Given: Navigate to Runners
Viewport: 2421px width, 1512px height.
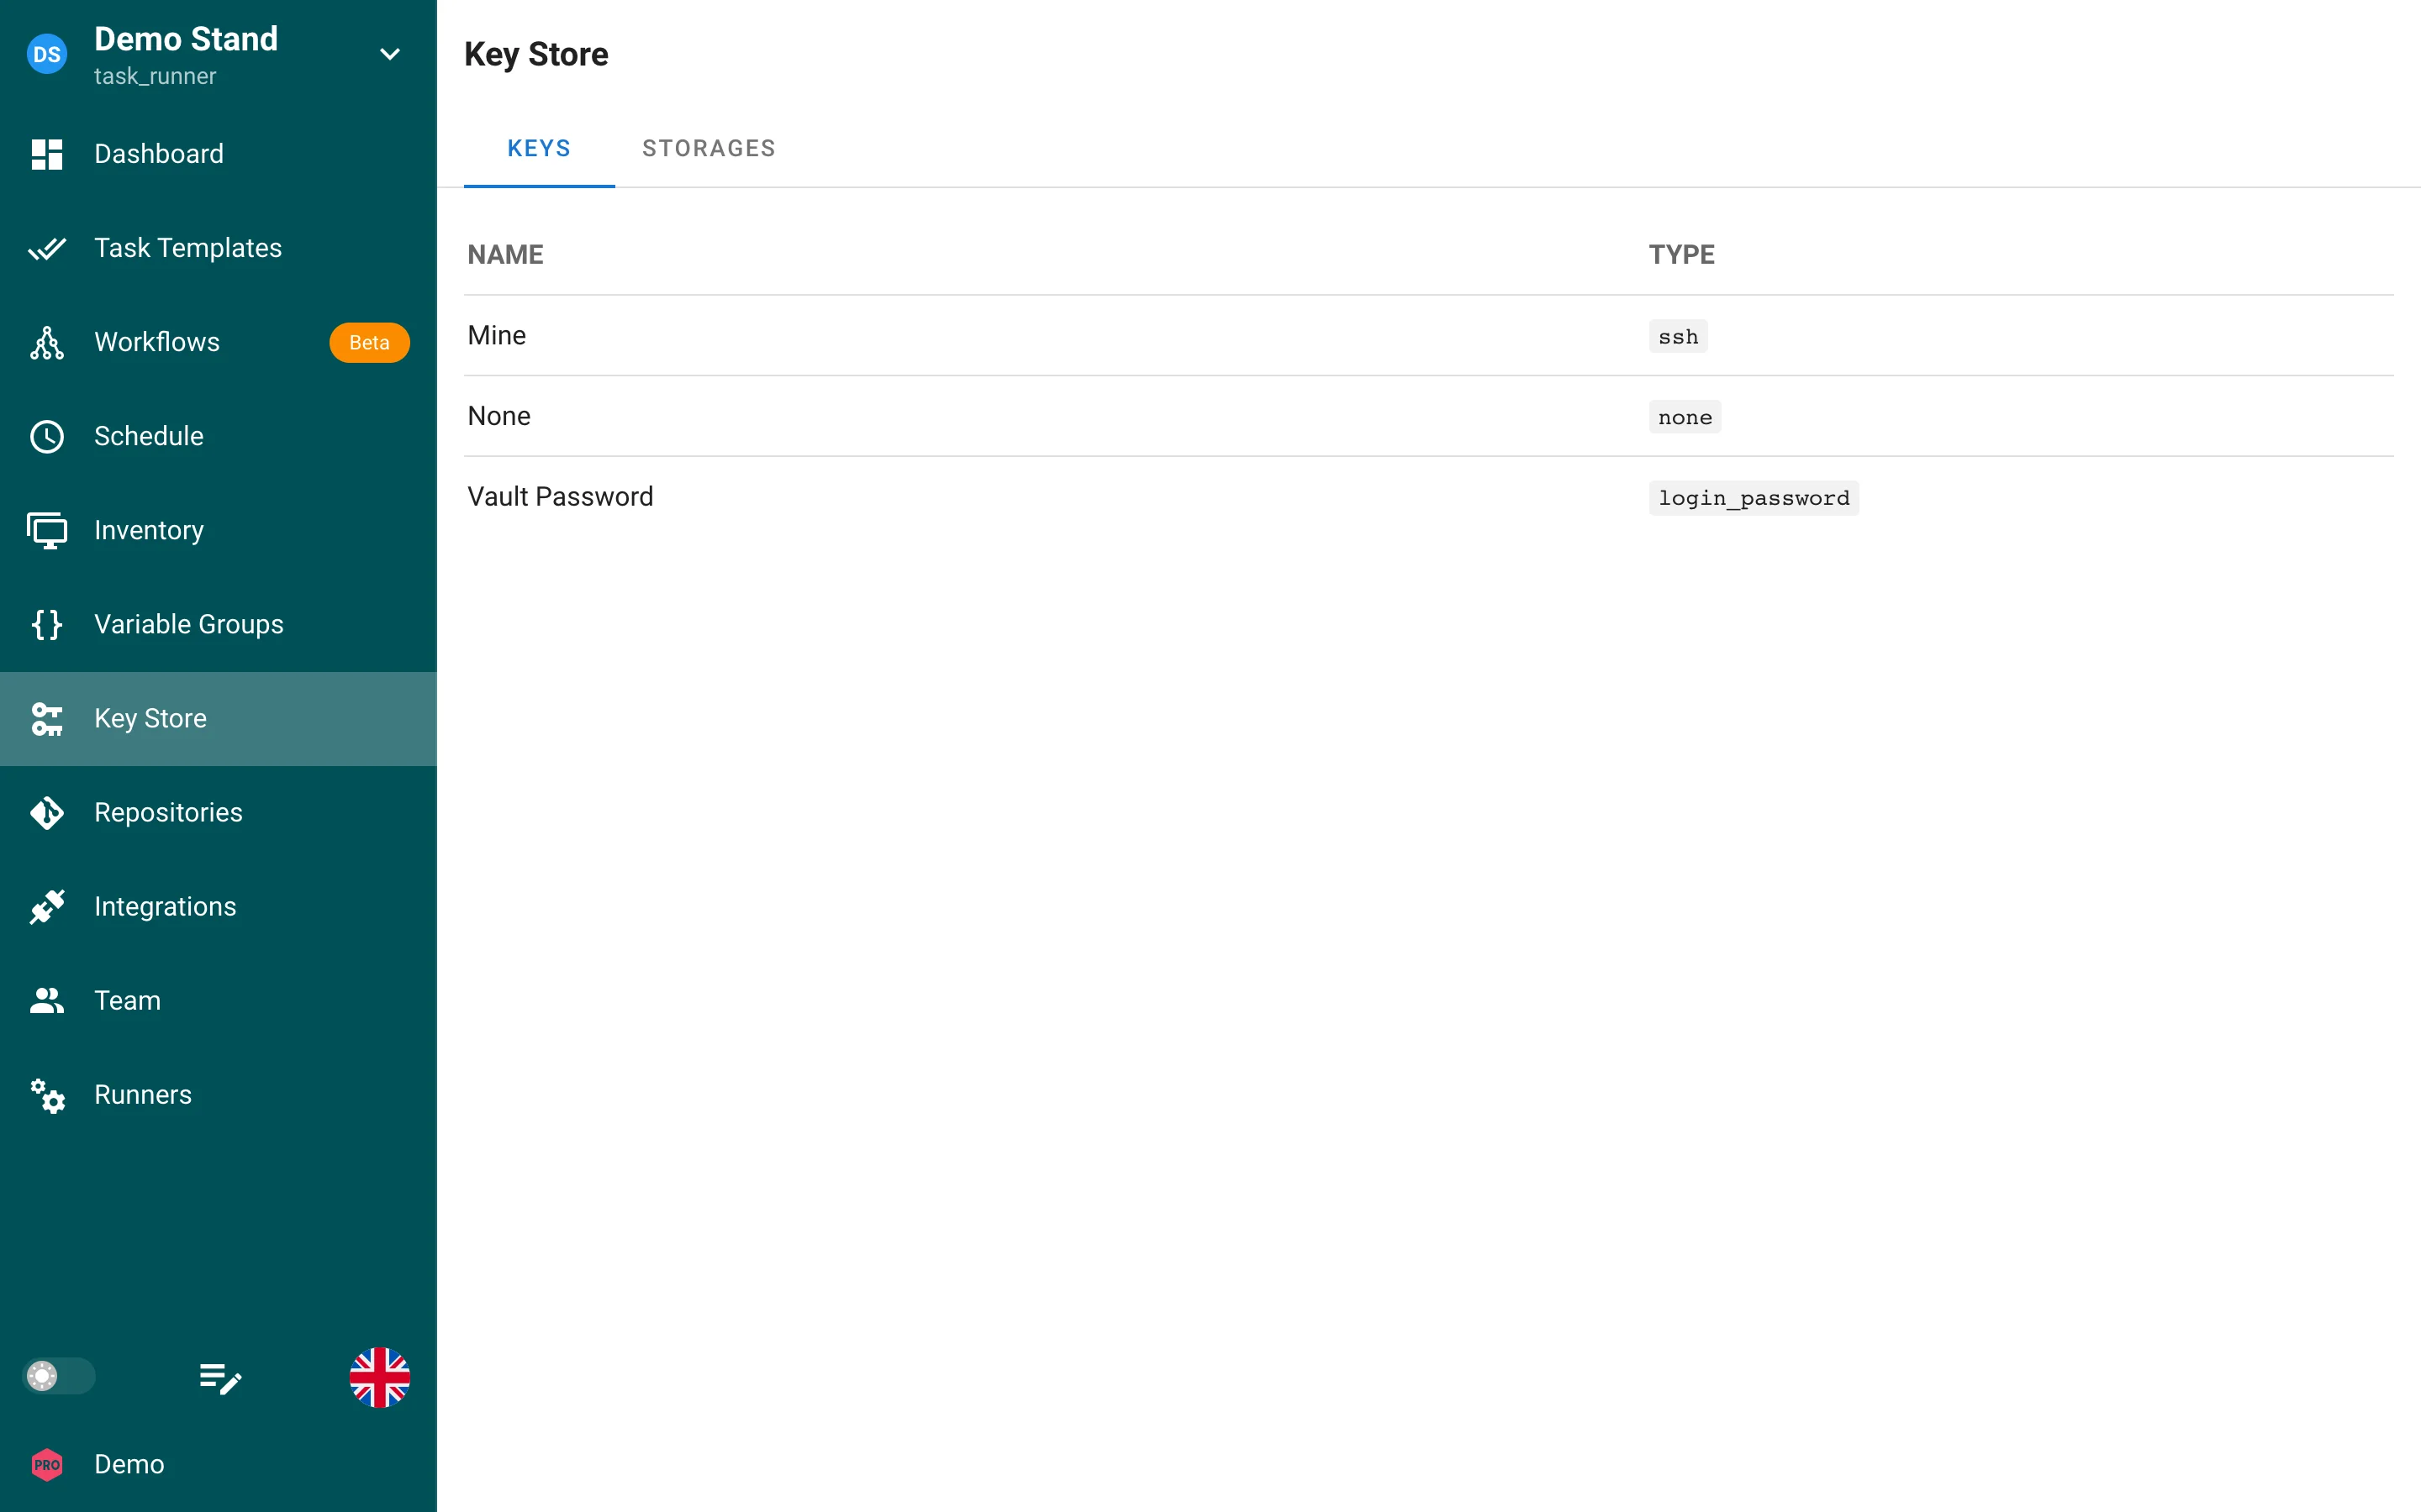Looking at the screenshot, I should pyautogui.click(x=218, y=1095).
